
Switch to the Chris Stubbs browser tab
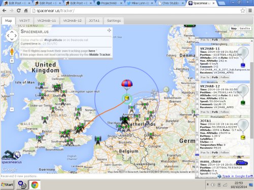pyautogui.click(x=171, y=3)
